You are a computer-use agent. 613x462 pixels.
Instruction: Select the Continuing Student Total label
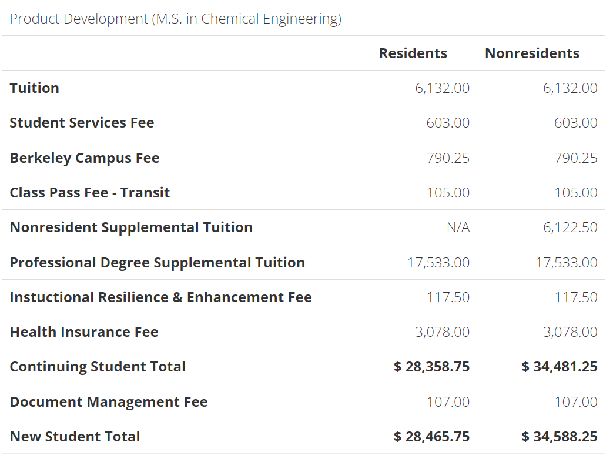(98, 367)
